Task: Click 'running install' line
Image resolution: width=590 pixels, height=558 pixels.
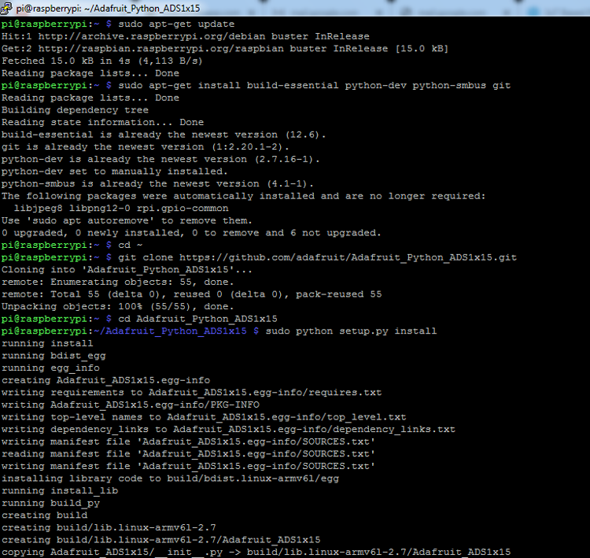Action: (x=47, y=343)
